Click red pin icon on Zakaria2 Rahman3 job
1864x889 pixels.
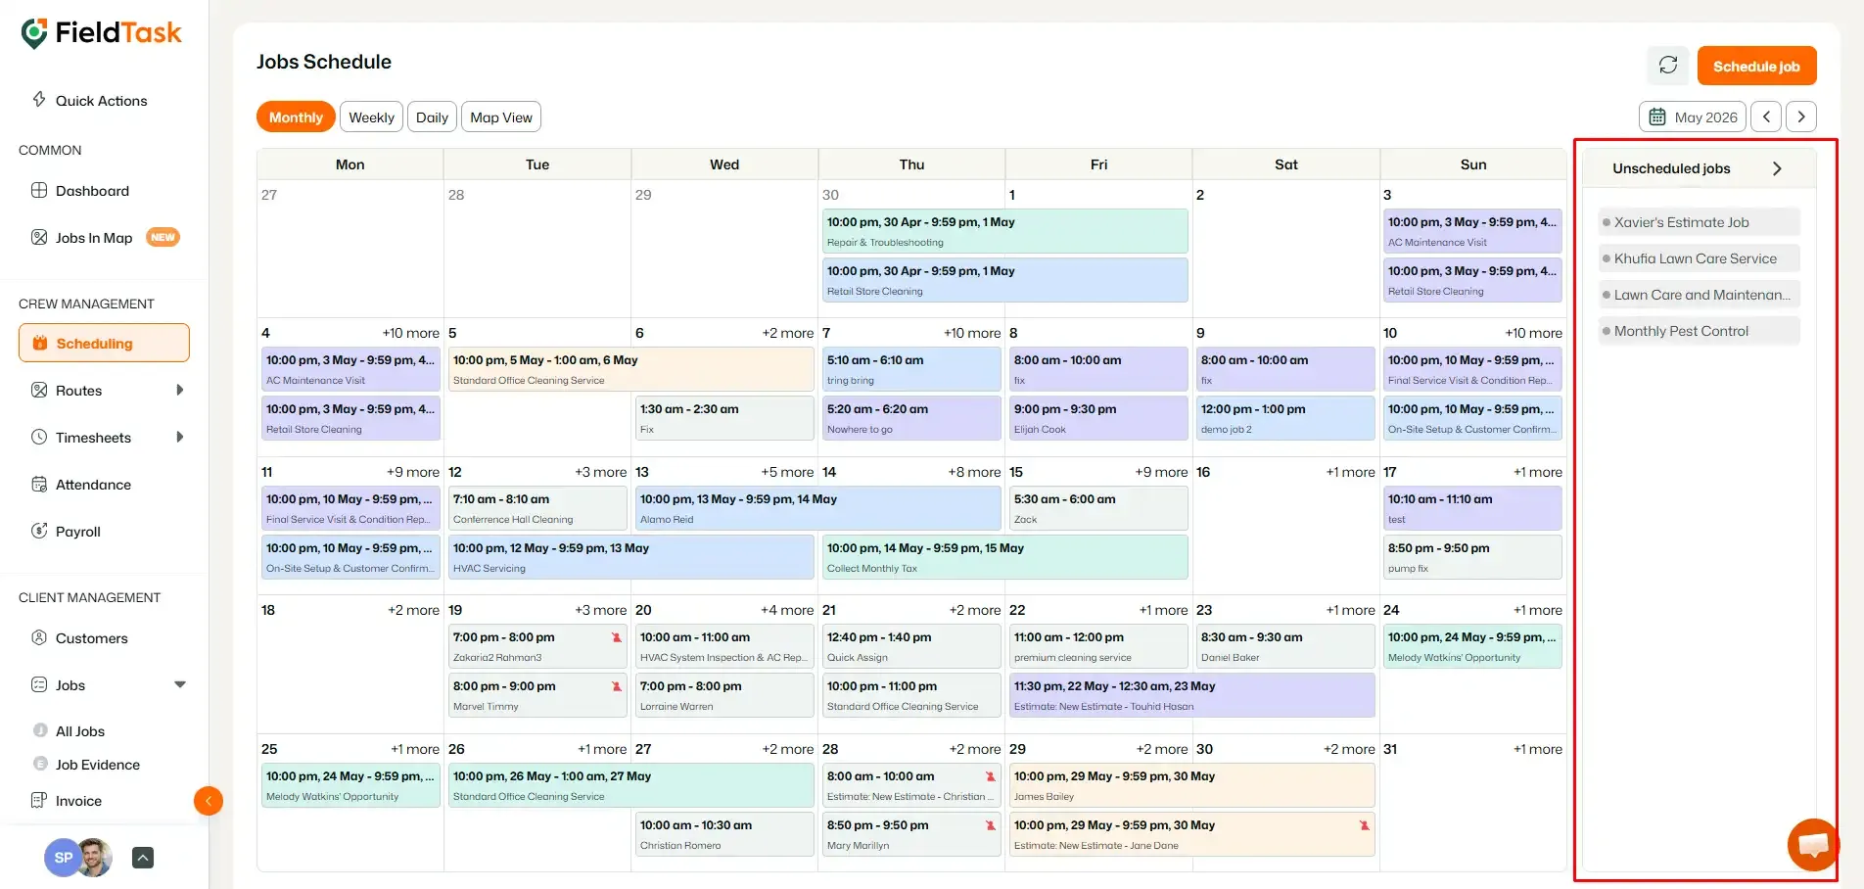coord(616,637)
